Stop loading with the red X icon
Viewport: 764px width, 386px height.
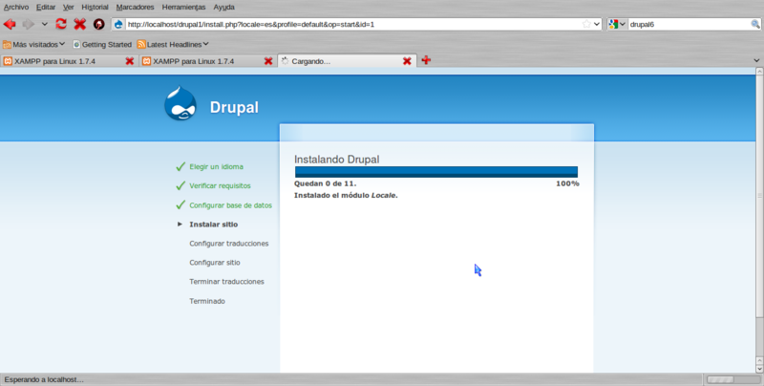(x=80, y=24)
